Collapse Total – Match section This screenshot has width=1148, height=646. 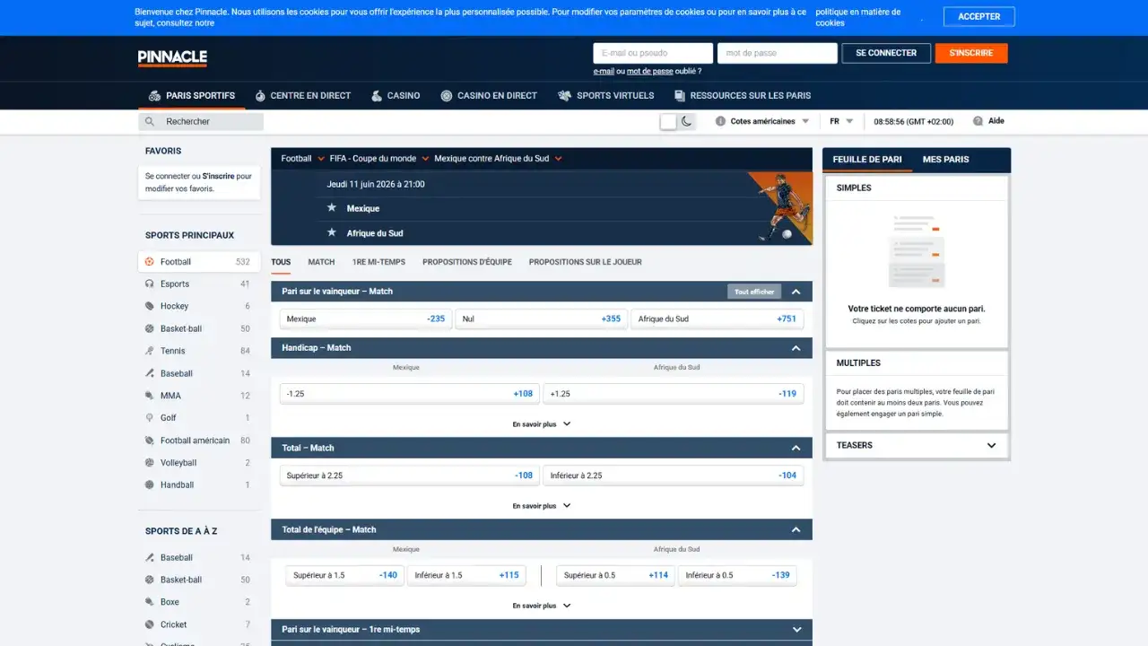(x=796, y=448)
